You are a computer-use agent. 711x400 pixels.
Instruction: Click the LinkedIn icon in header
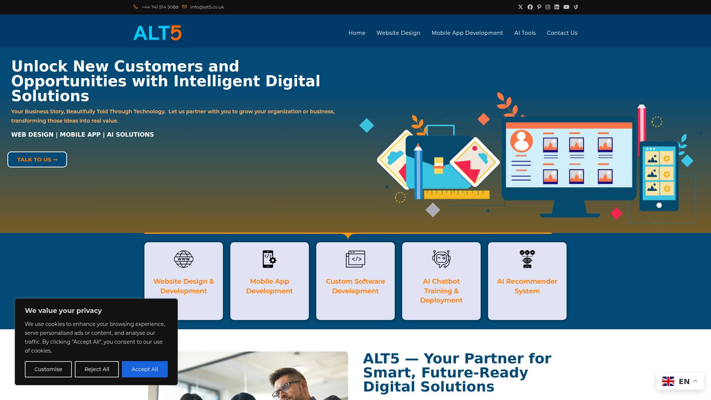pos(557,7)
